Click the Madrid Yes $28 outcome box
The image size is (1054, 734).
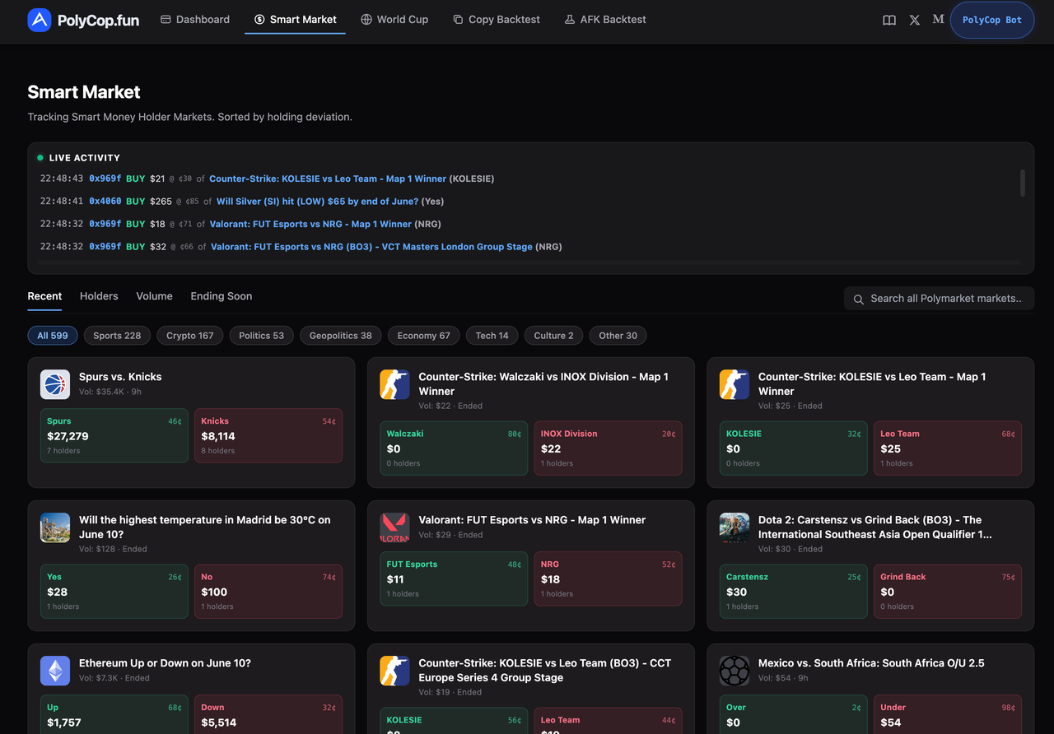point(114,592)
